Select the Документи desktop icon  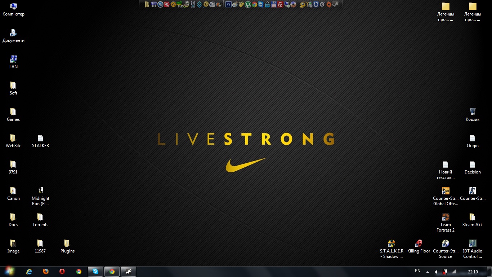[x=13, y=36]
